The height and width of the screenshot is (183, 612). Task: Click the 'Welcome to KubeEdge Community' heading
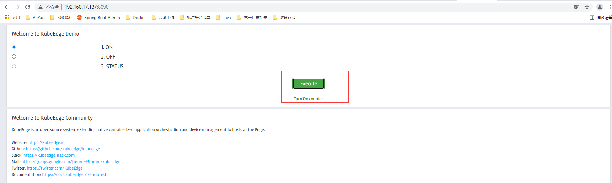pyautogui.click(x=52, y=118)
